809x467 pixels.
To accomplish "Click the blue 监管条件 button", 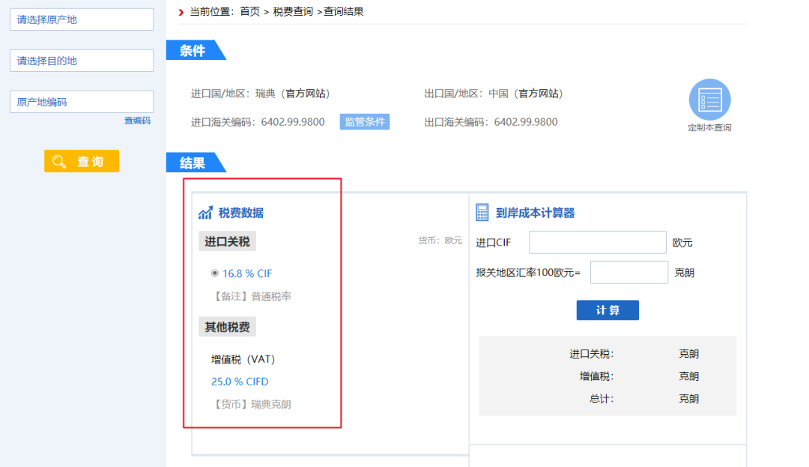I will tap(365, 122).
